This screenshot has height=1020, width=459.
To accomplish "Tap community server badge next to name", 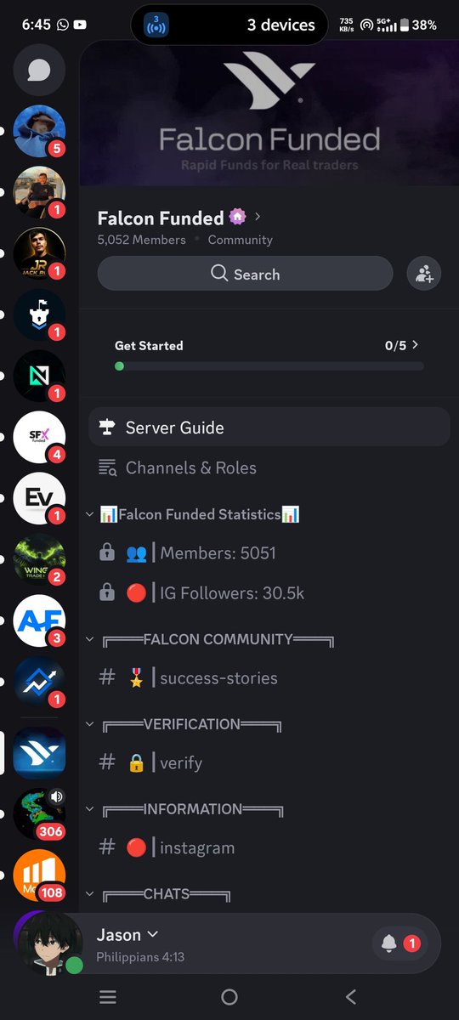I will (x=237, y=217).
